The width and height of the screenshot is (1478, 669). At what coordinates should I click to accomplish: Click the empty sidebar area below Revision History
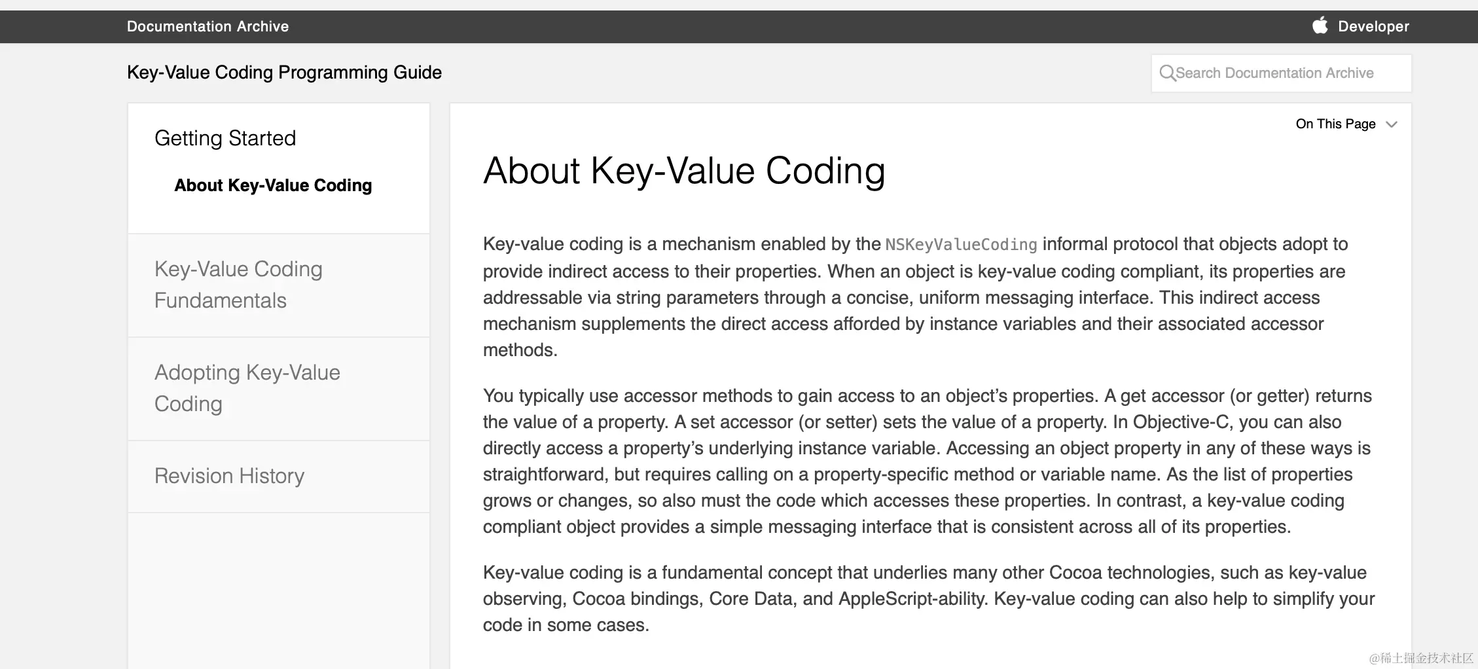pos(279,590)
